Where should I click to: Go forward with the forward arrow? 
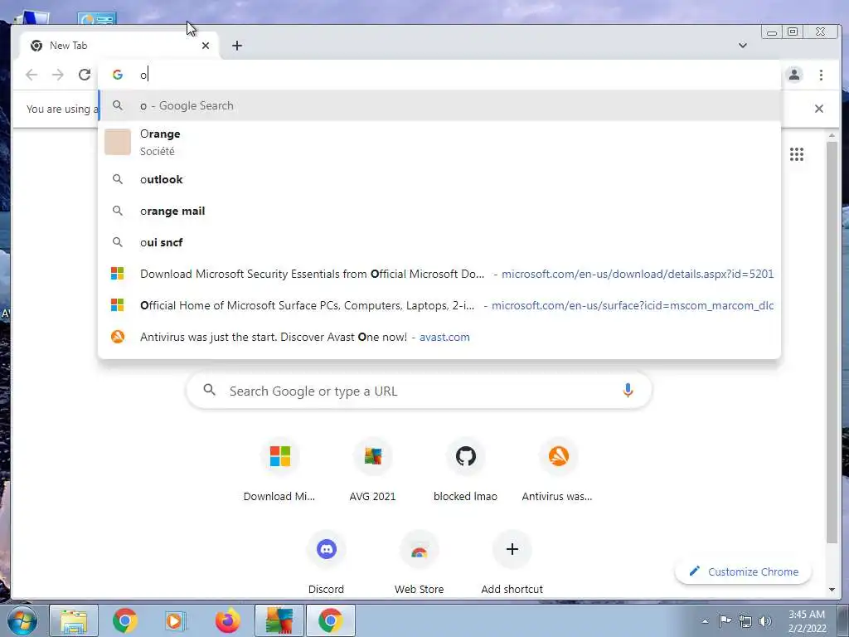pyautogui.click(x=58, y=75)
